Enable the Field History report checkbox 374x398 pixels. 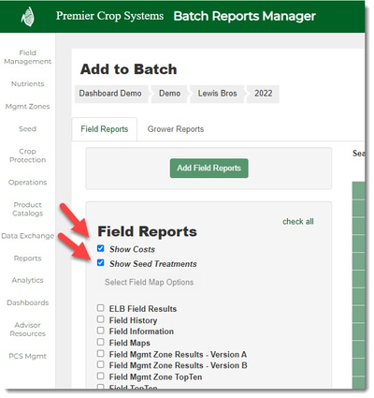pos(100,319)
